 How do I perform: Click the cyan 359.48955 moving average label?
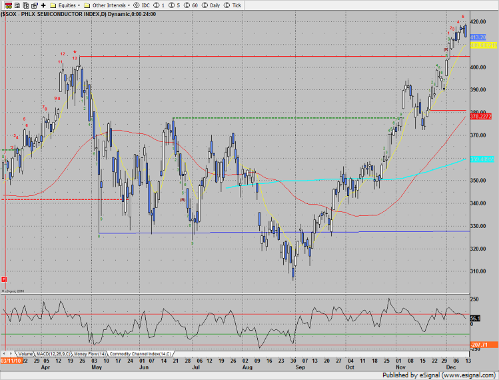click(x=482, y=159)
